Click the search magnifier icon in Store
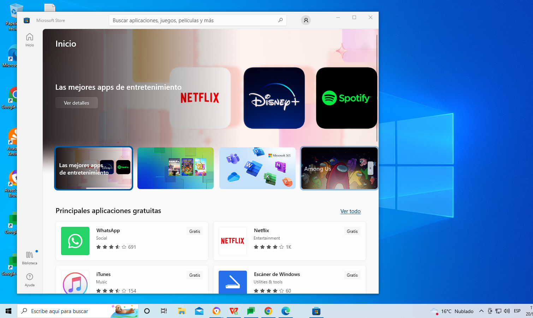The width and height of the screenshot is (533, 318). (x=280, y=20)
